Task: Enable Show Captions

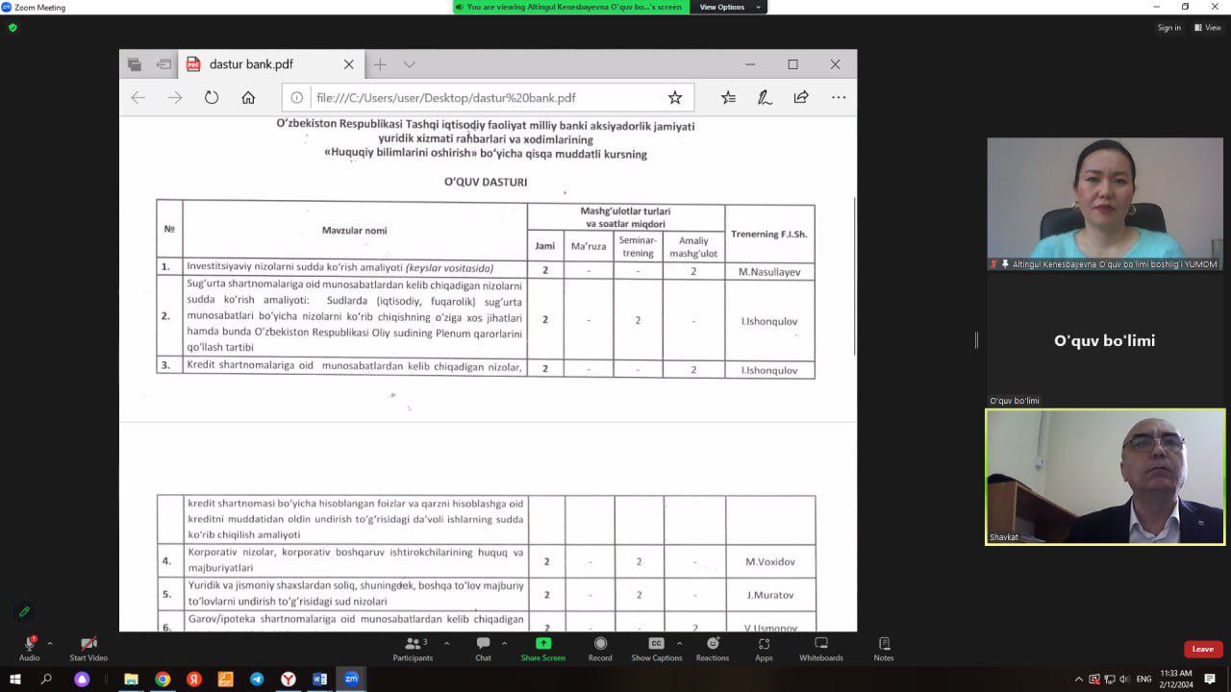Action: 656,648
